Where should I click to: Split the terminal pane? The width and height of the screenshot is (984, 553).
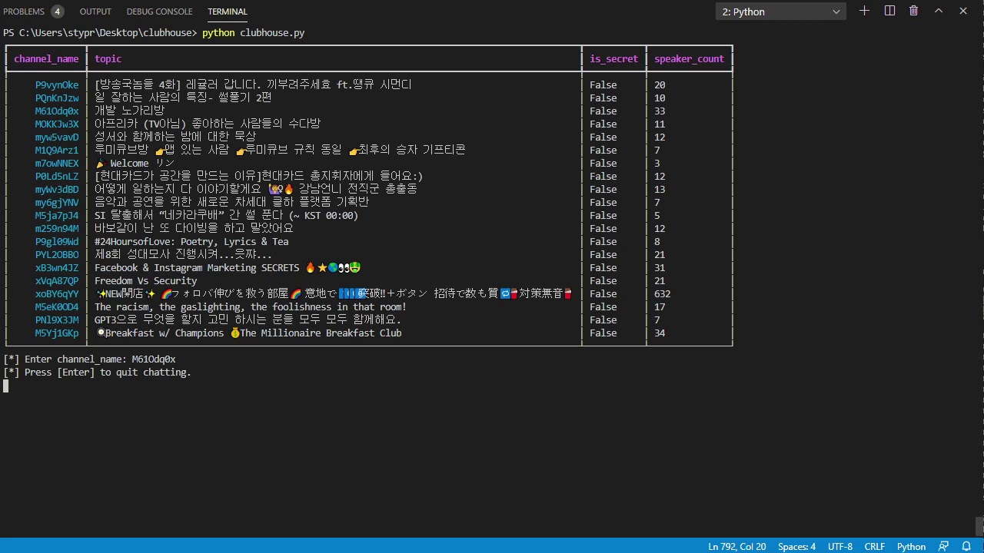(889, 11)
